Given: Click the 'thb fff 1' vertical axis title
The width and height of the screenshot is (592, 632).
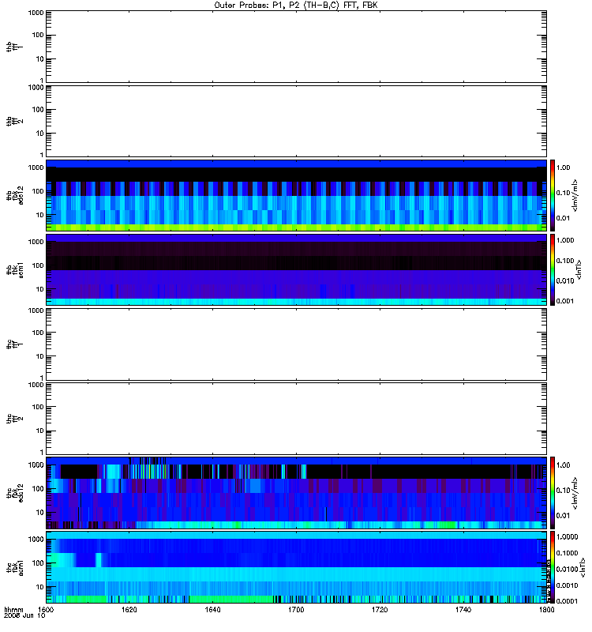Looking at the screenshot, I should tap(15, 47).
